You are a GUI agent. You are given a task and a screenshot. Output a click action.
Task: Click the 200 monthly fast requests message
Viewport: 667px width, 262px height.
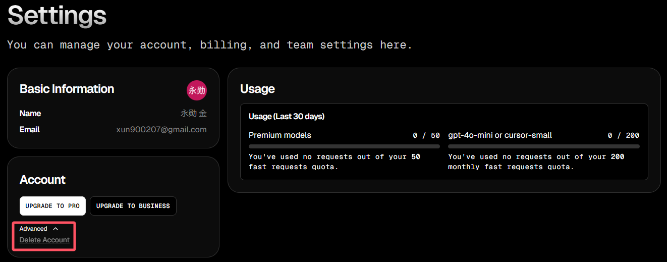pyautogui.click(x=536, y=162)
